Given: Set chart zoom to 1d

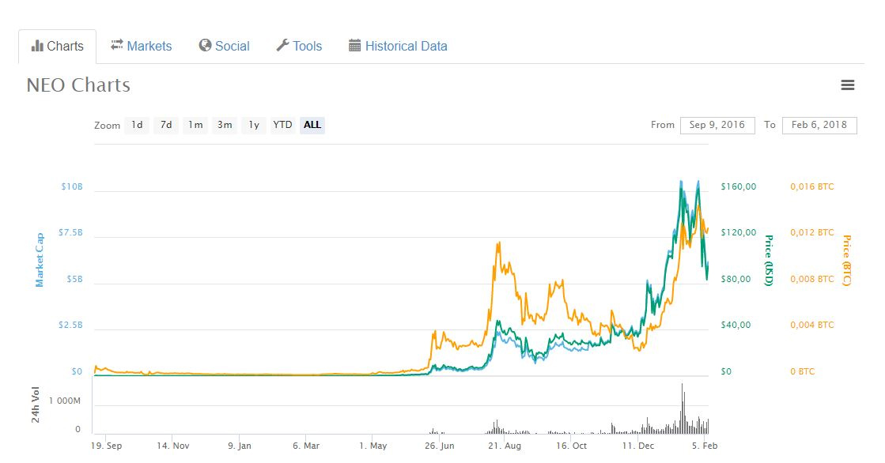Looking at the screenshot, I should click(136, 125).
